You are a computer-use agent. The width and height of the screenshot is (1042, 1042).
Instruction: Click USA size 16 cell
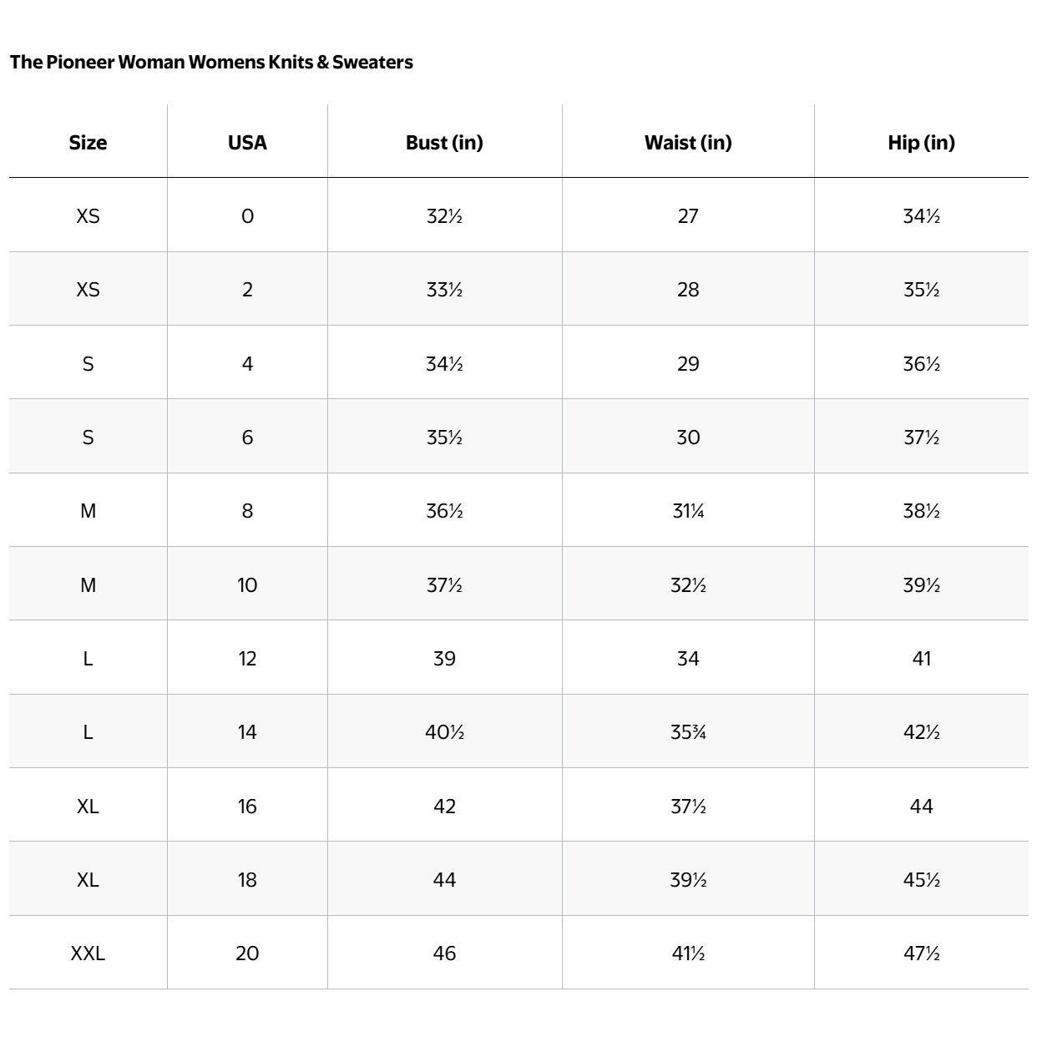[x=247, y=807]
